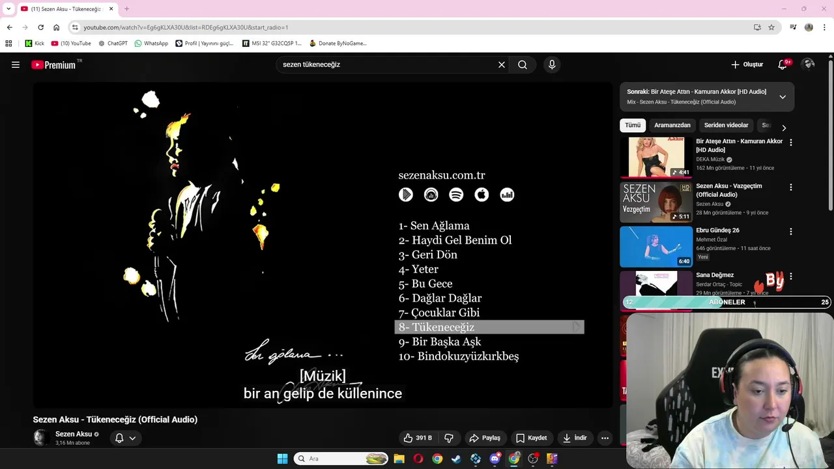Open the apps grid in bookmarks bar
This screenshot has width=834, height=469.
click(x=8, y=44)
